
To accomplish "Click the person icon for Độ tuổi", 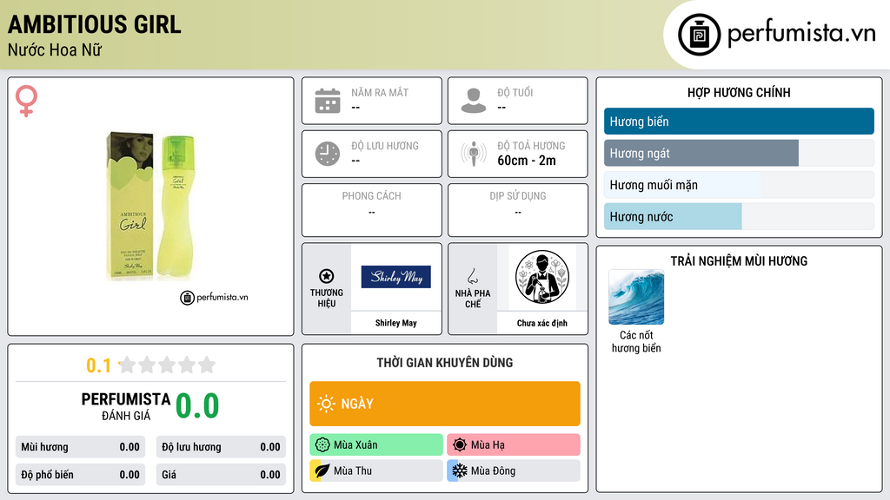I will [474, 101].
